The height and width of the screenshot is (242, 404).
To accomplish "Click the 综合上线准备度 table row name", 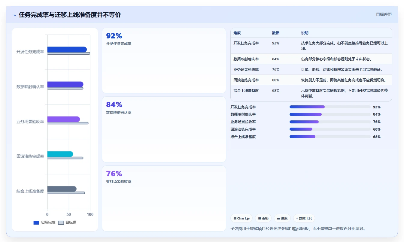I will pos(246,90).
